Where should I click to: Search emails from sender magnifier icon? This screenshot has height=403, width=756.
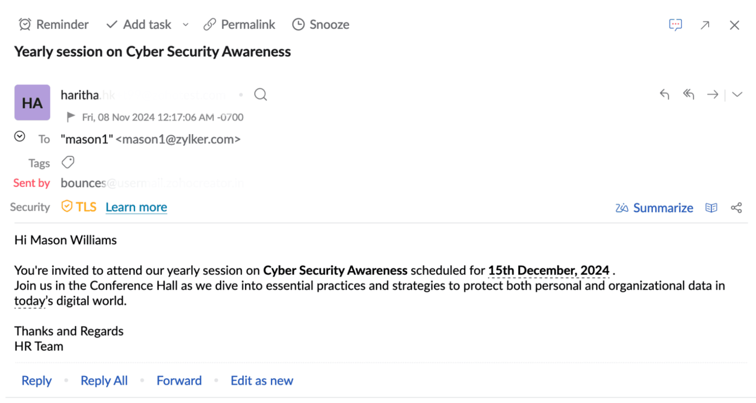pos(260,94)
